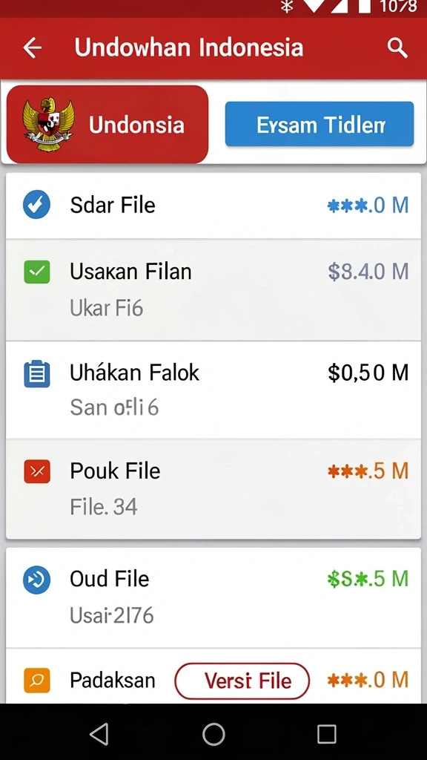Toggle the blue checkmark next to Sdar File
The height and width of the screenshot is (760, 427).
tap(37, 205)
